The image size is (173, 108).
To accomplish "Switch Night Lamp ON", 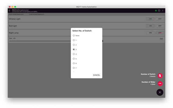I will point(150,33).
